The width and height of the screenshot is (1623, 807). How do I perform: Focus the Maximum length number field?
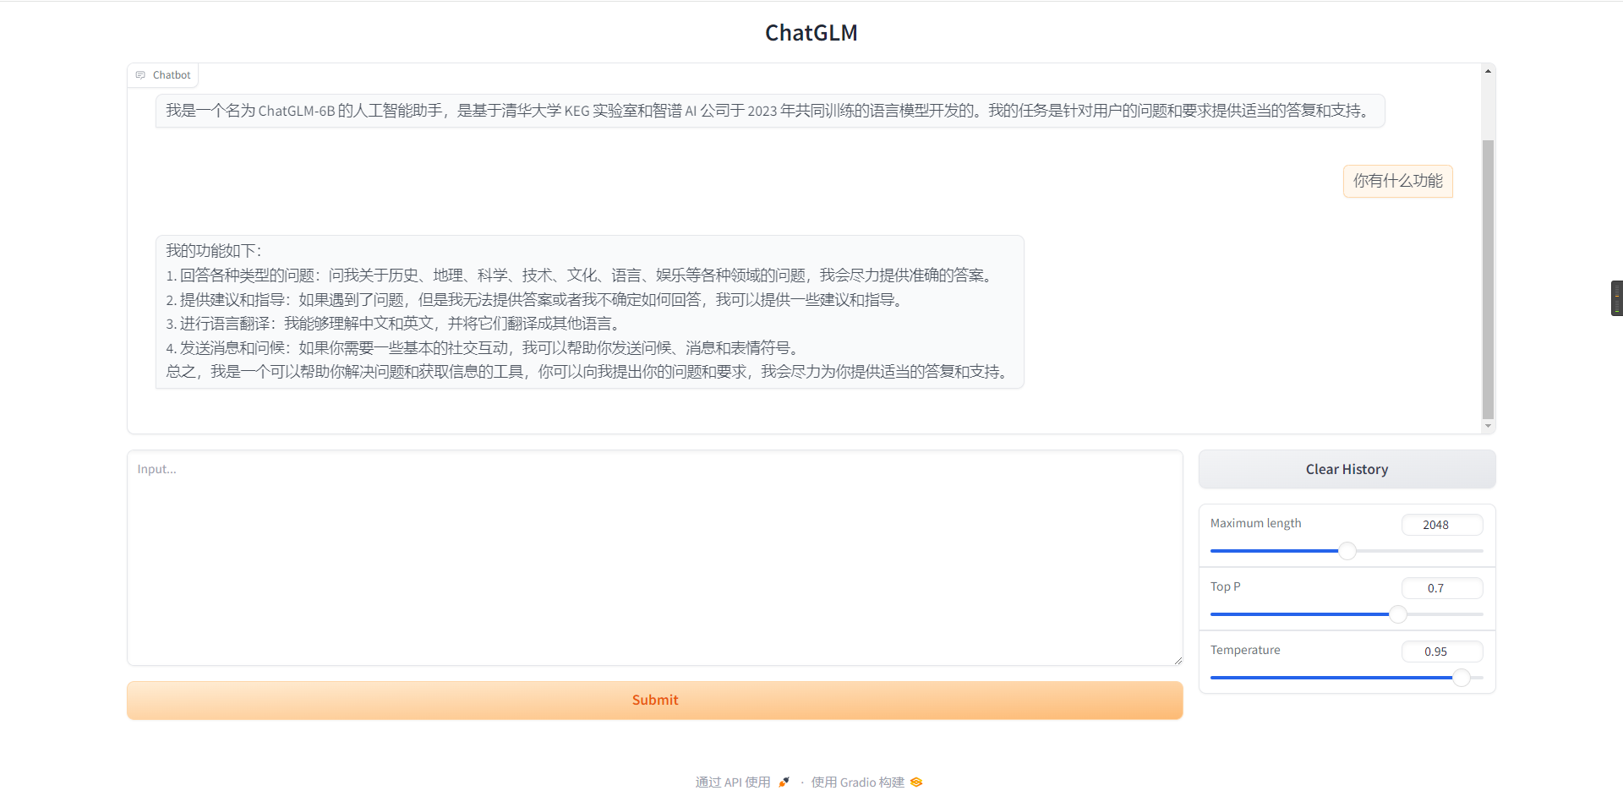click(x=1442, y=525)
